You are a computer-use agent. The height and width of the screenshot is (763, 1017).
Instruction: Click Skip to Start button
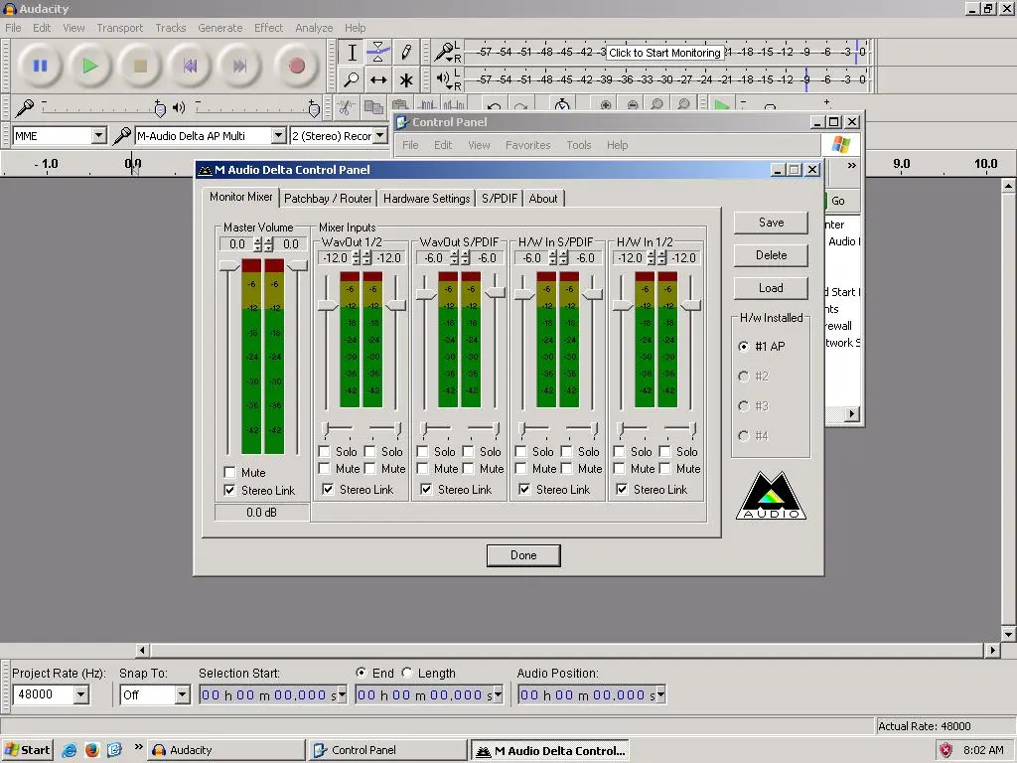[x=193, y=67]
